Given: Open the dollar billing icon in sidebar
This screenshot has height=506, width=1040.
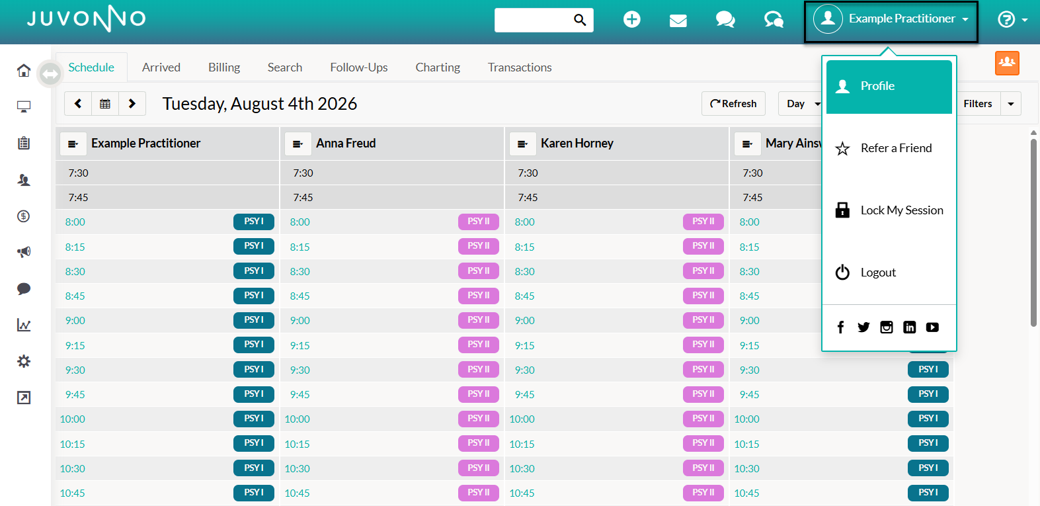Looking at the screenshot, I should point(24,216).
